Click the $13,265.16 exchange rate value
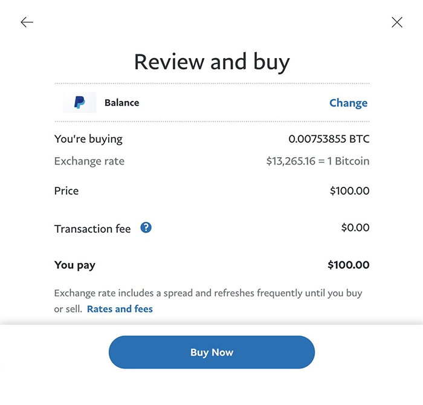423x405 pixels. coord(317,161)
